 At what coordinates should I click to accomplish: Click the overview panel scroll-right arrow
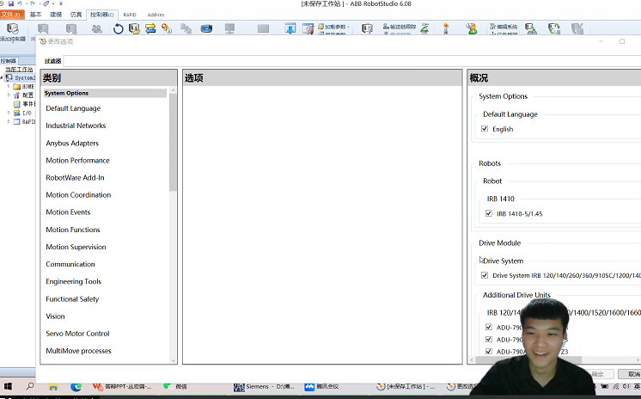pos(638,360)
